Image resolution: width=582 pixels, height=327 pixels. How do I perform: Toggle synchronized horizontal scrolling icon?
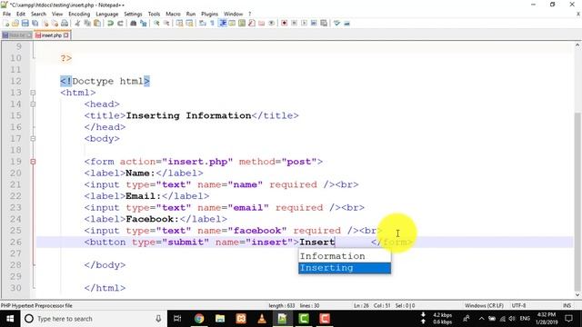[x=190, y=23]
